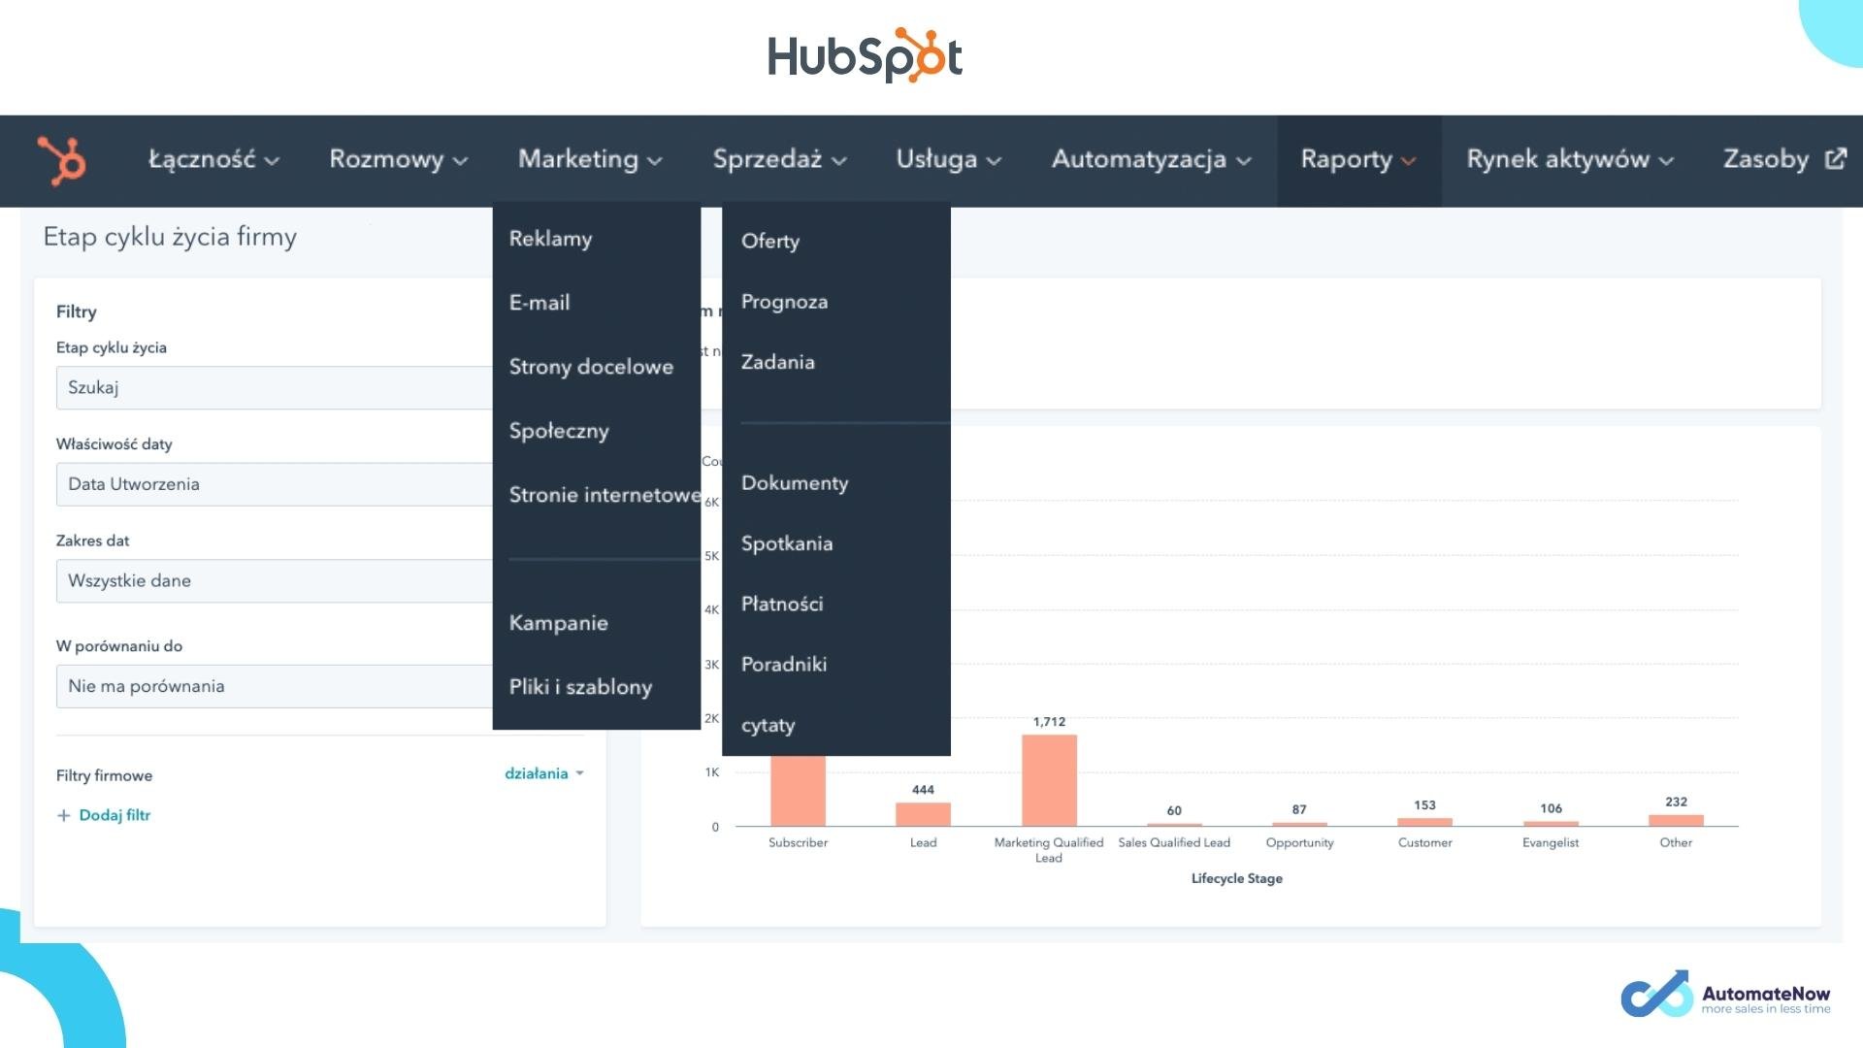Open the Raporty menu
1863x1048 pixels.
1358,160
